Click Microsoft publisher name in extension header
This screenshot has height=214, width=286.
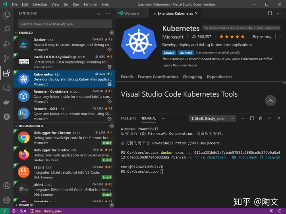click(x=173, y=37)
